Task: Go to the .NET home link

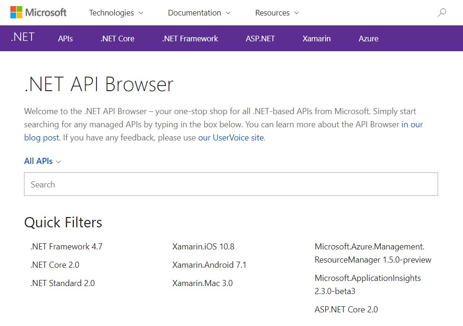Action: (23, 37)
